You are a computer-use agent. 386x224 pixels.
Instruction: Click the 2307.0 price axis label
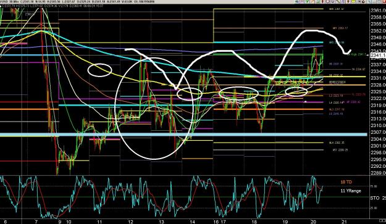379,133
